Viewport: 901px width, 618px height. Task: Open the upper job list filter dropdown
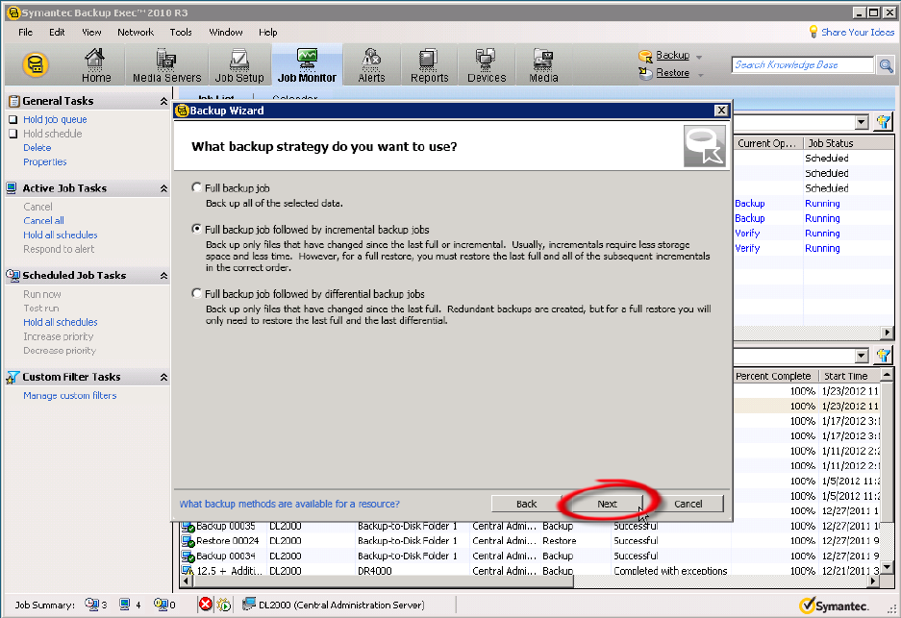[x=861, y=122]
